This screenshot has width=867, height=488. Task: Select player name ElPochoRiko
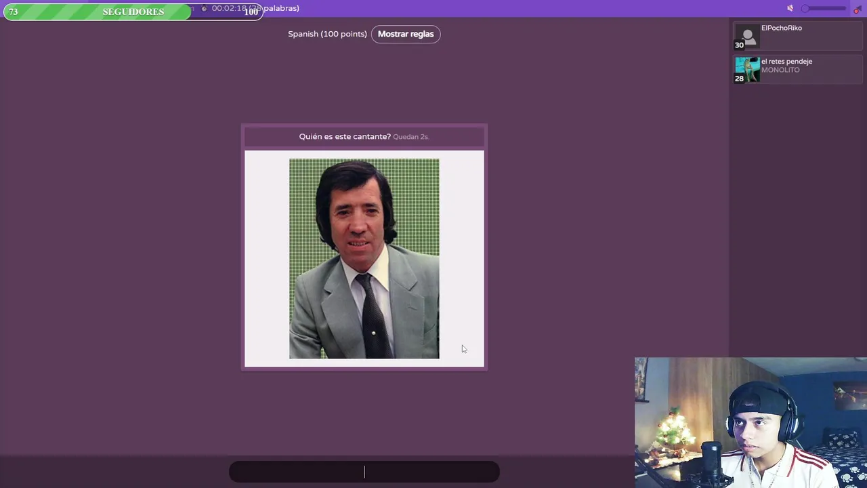782,28
